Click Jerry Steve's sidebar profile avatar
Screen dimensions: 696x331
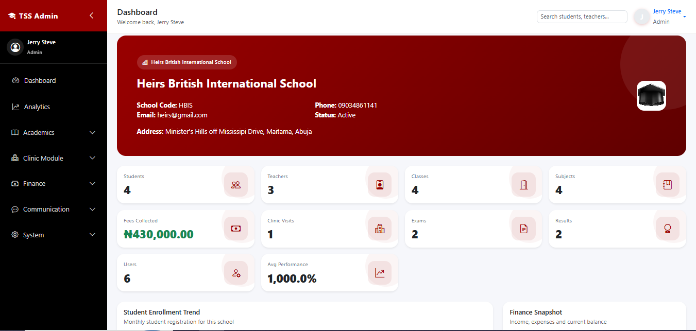pos(15,47)
